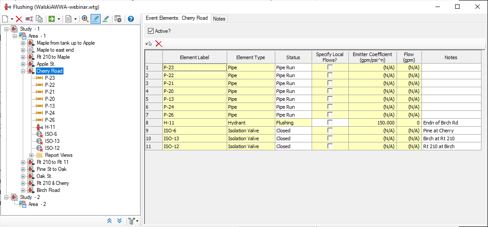
Task: Open the Report dropdown arrow
Action: coord(75,19)
